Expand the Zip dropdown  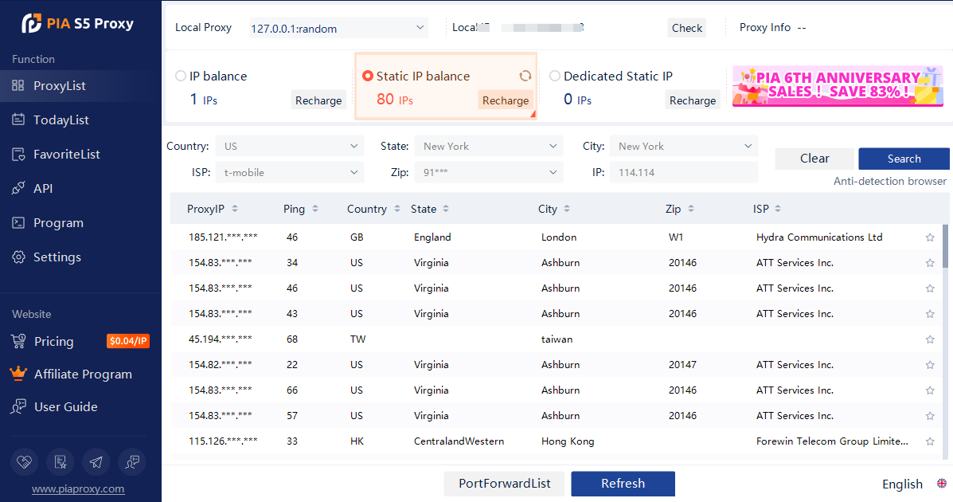pyautogui.click(x=489, y=172)
